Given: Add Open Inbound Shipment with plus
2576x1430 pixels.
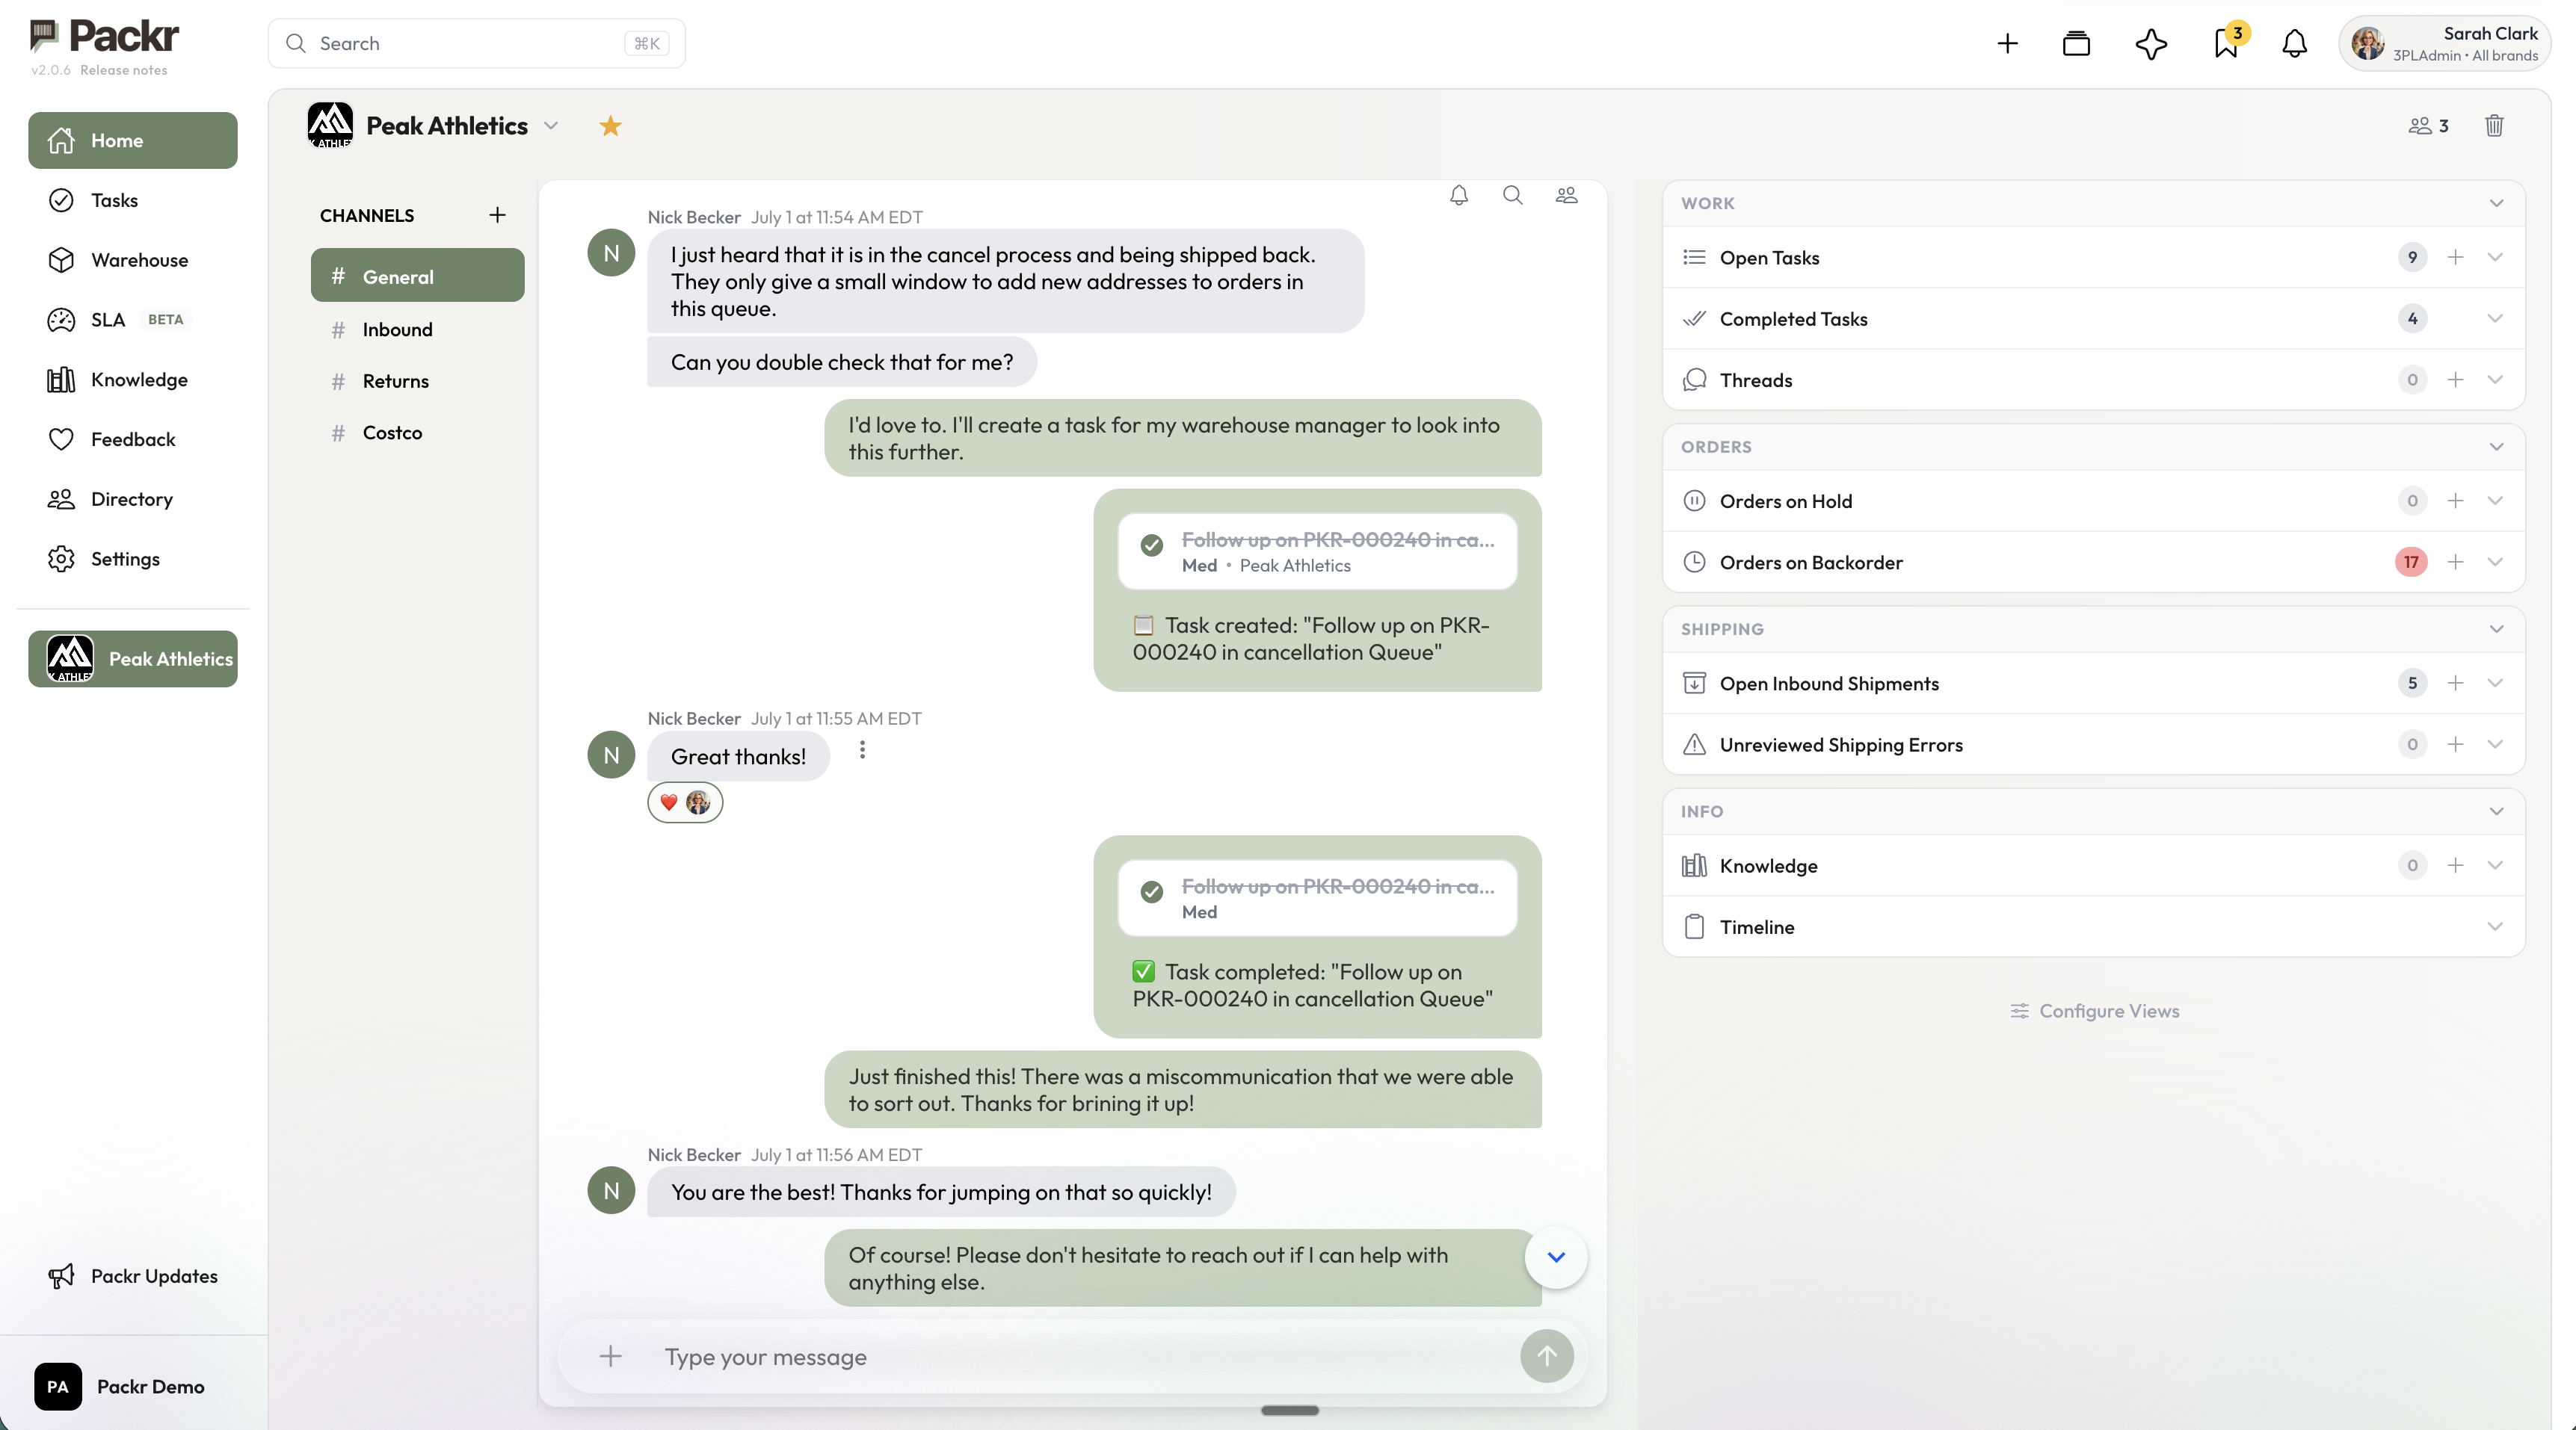Looking at the screenshot, I should click(2455, 684).
